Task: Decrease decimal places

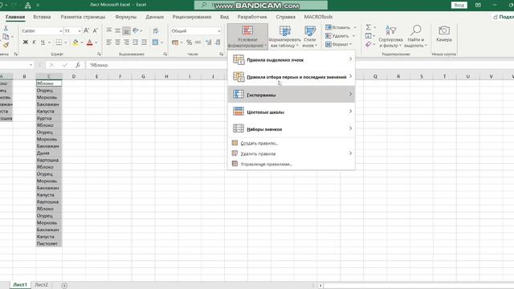Action: click(218, 43)
